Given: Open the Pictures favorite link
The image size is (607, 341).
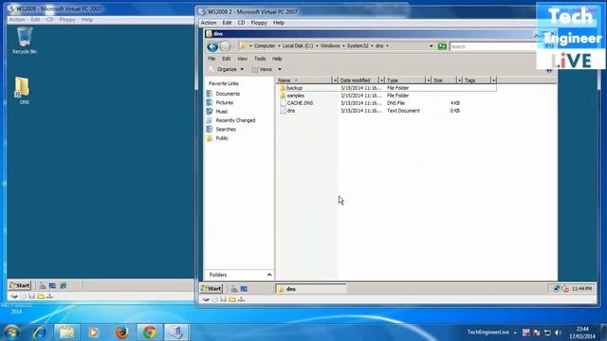Looking at the screenshot, I should point(224,102).
